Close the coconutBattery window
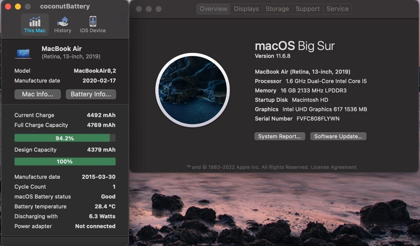Viewport: 420px width, 246px height. pos(8,6)
